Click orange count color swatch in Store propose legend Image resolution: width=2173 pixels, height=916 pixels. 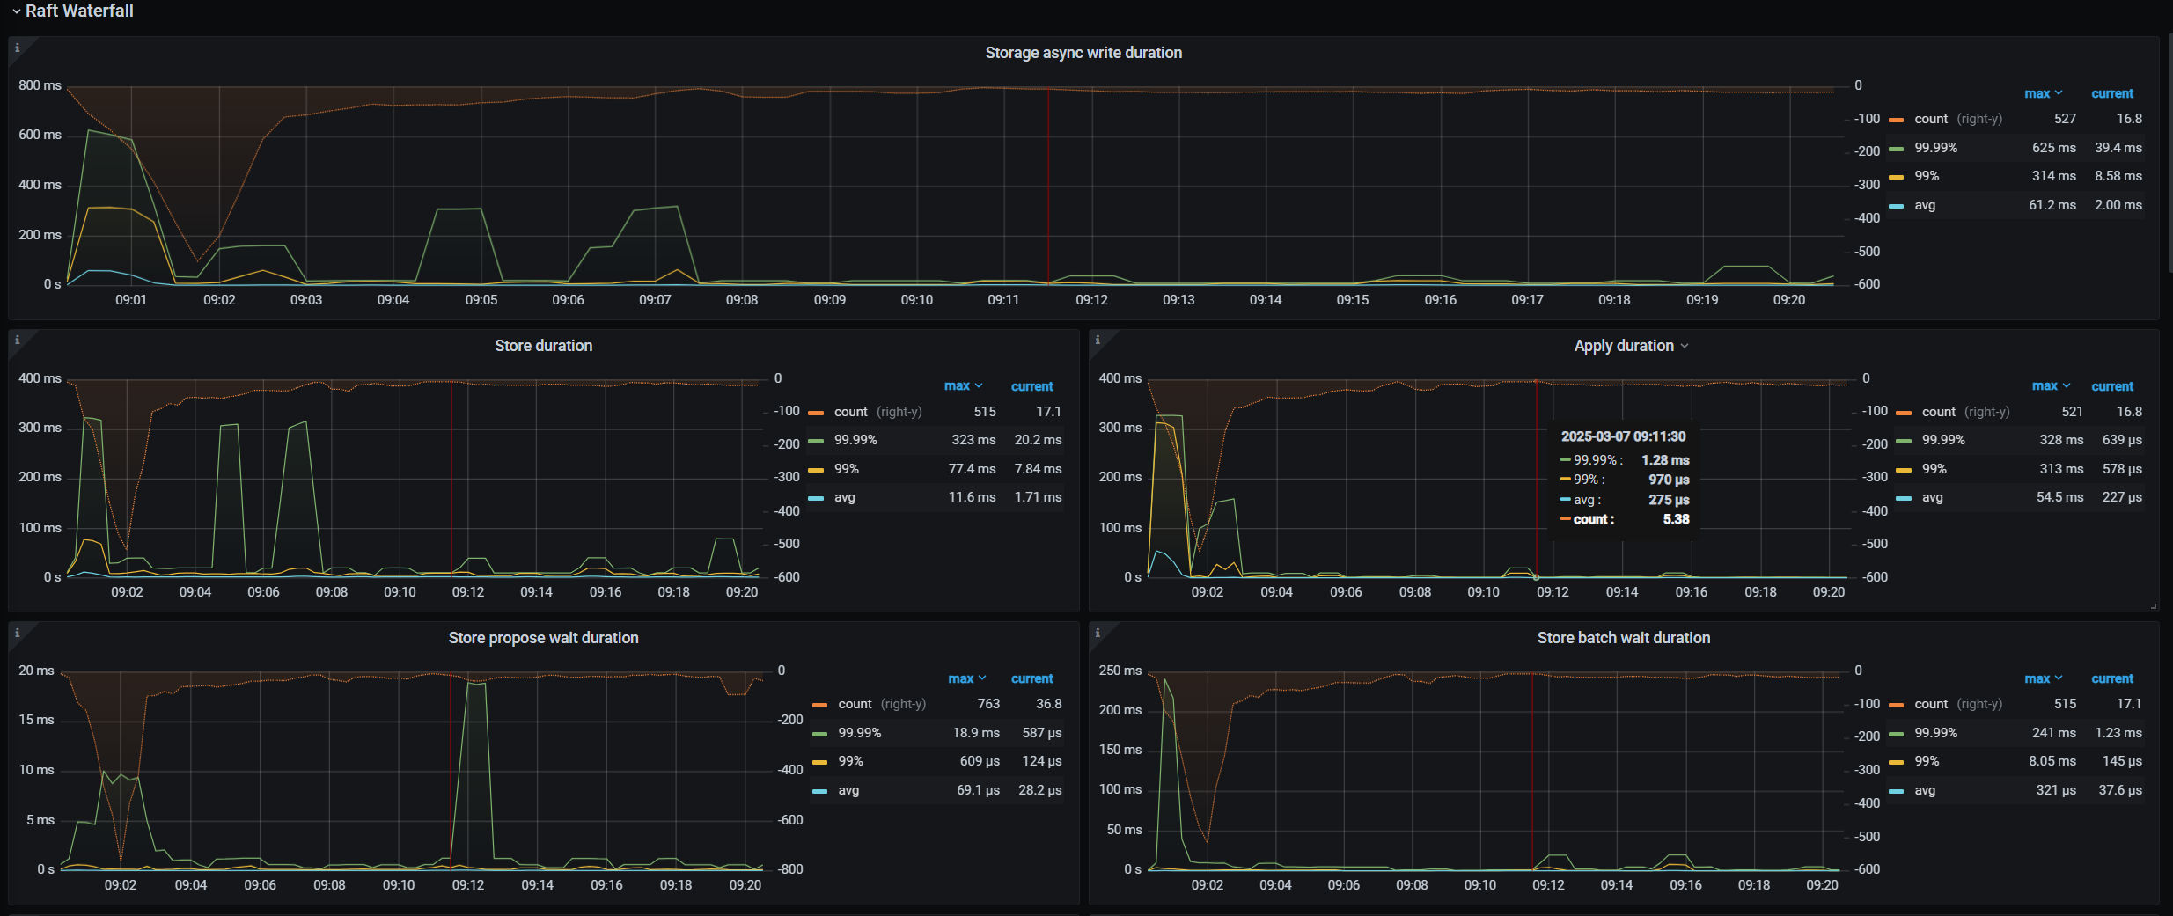(x=819, y=705)
